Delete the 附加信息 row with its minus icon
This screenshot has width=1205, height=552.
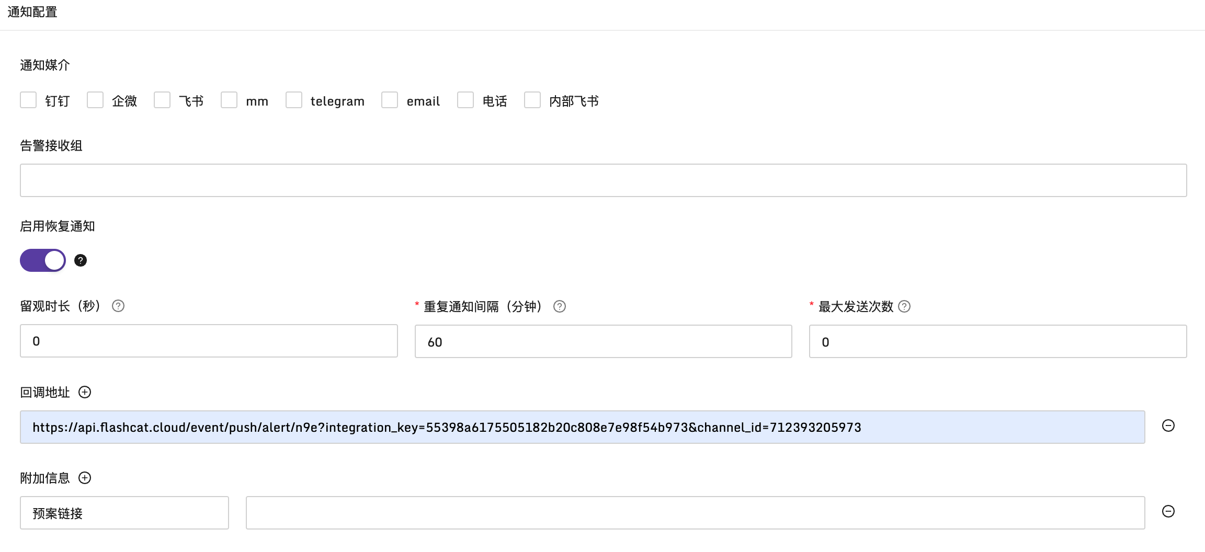click(x=1168, y=512)
